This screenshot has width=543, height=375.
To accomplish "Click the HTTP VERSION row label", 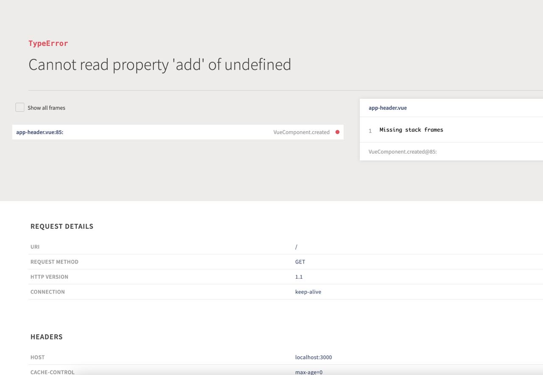I will 49,277.
